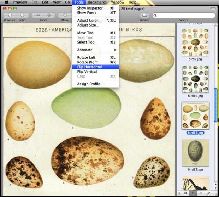Viewport: 219px width, 197px height.
Task: Toggle the Sidebar toolbar button
Action: click(144, 15)
